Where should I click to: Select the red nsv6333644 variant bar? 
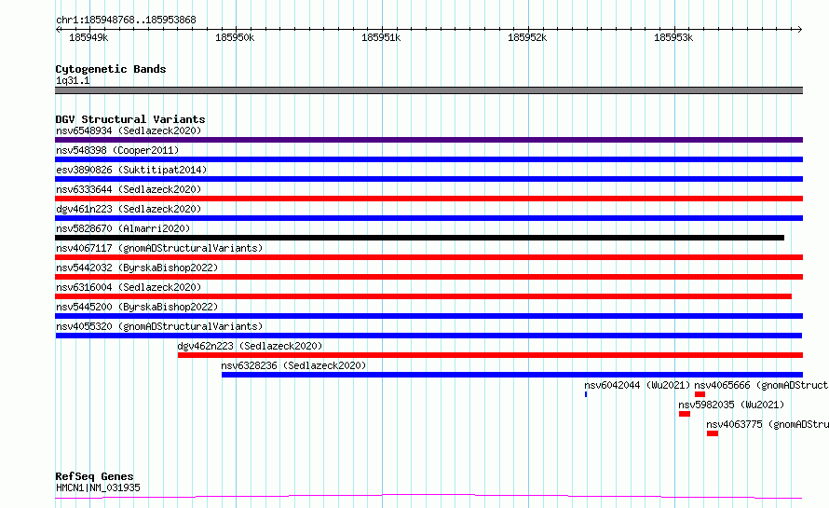point(428,199)
